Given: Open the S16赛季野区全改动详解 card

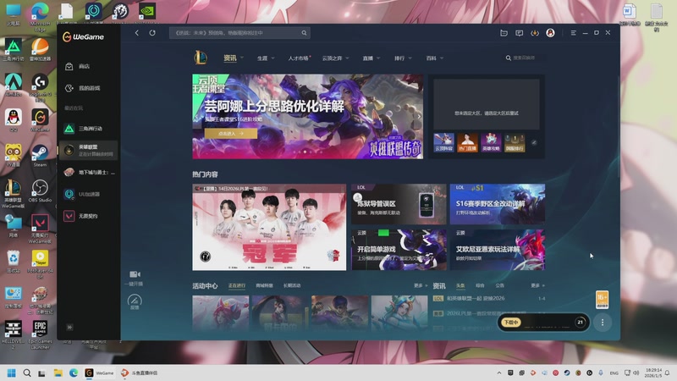Looking at the screenshot, I should [498, 204].
